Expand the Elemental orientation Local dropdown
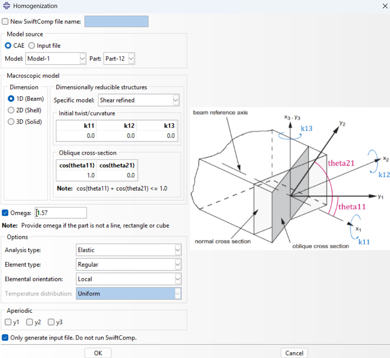 point(128,279)
